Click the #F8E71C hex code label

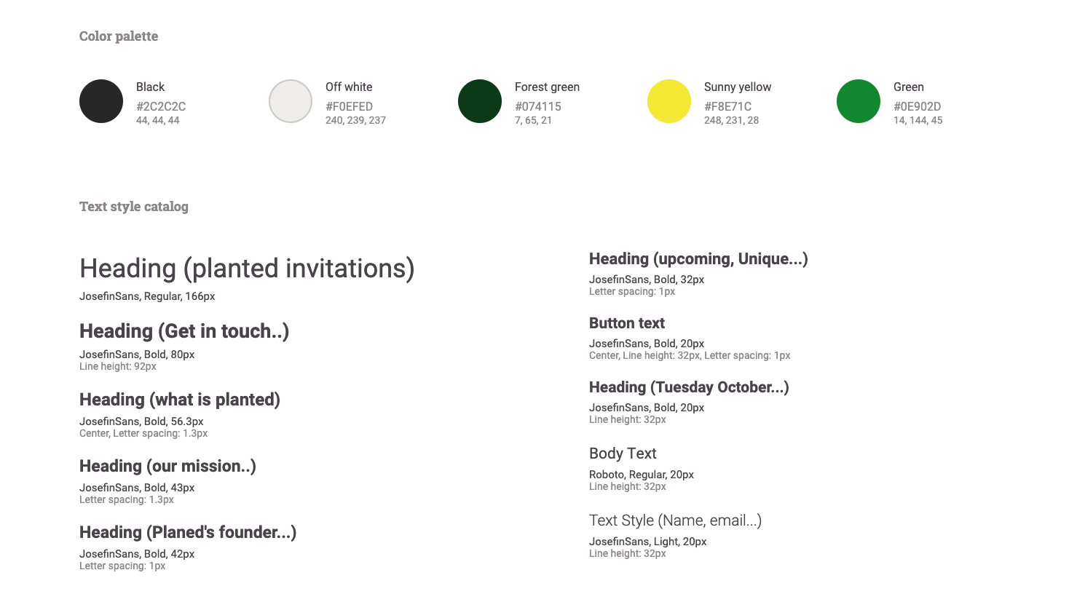(x=727, y=106)
